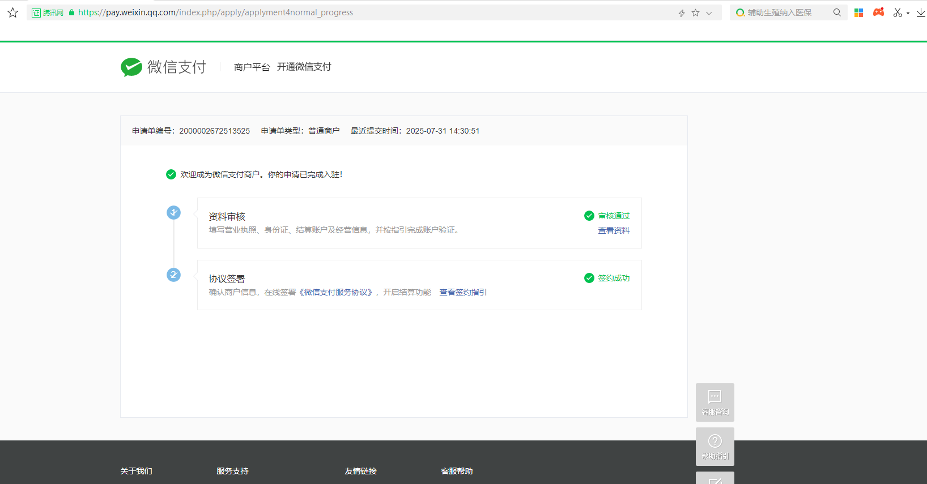Toggle the lightning speed-mode icon
Image resolution: width=927 pixels, height=484 pixels.
682,13
